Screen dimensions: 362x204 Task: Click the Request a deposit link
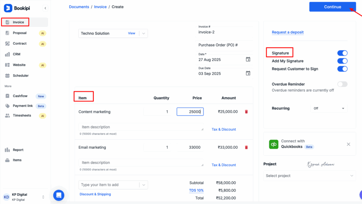coord(287,32)
